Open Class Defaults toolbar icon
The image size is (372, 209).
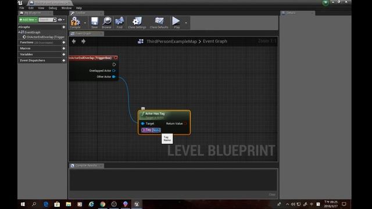point(159,23)
